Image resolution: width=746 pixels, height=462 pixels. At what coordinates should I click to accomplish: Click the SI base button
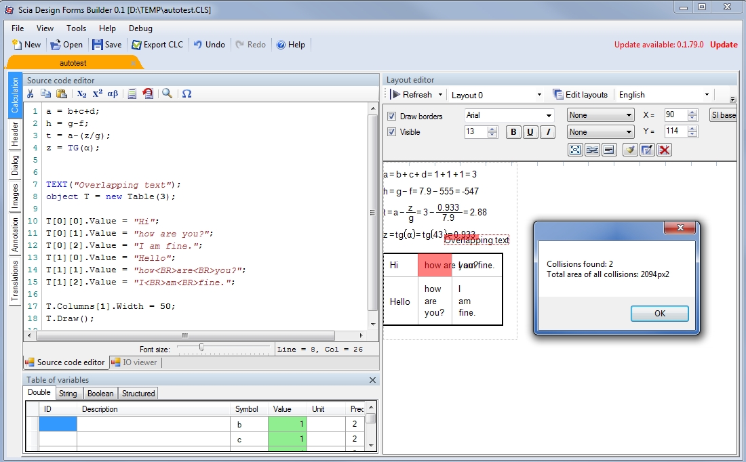[723, 115]
